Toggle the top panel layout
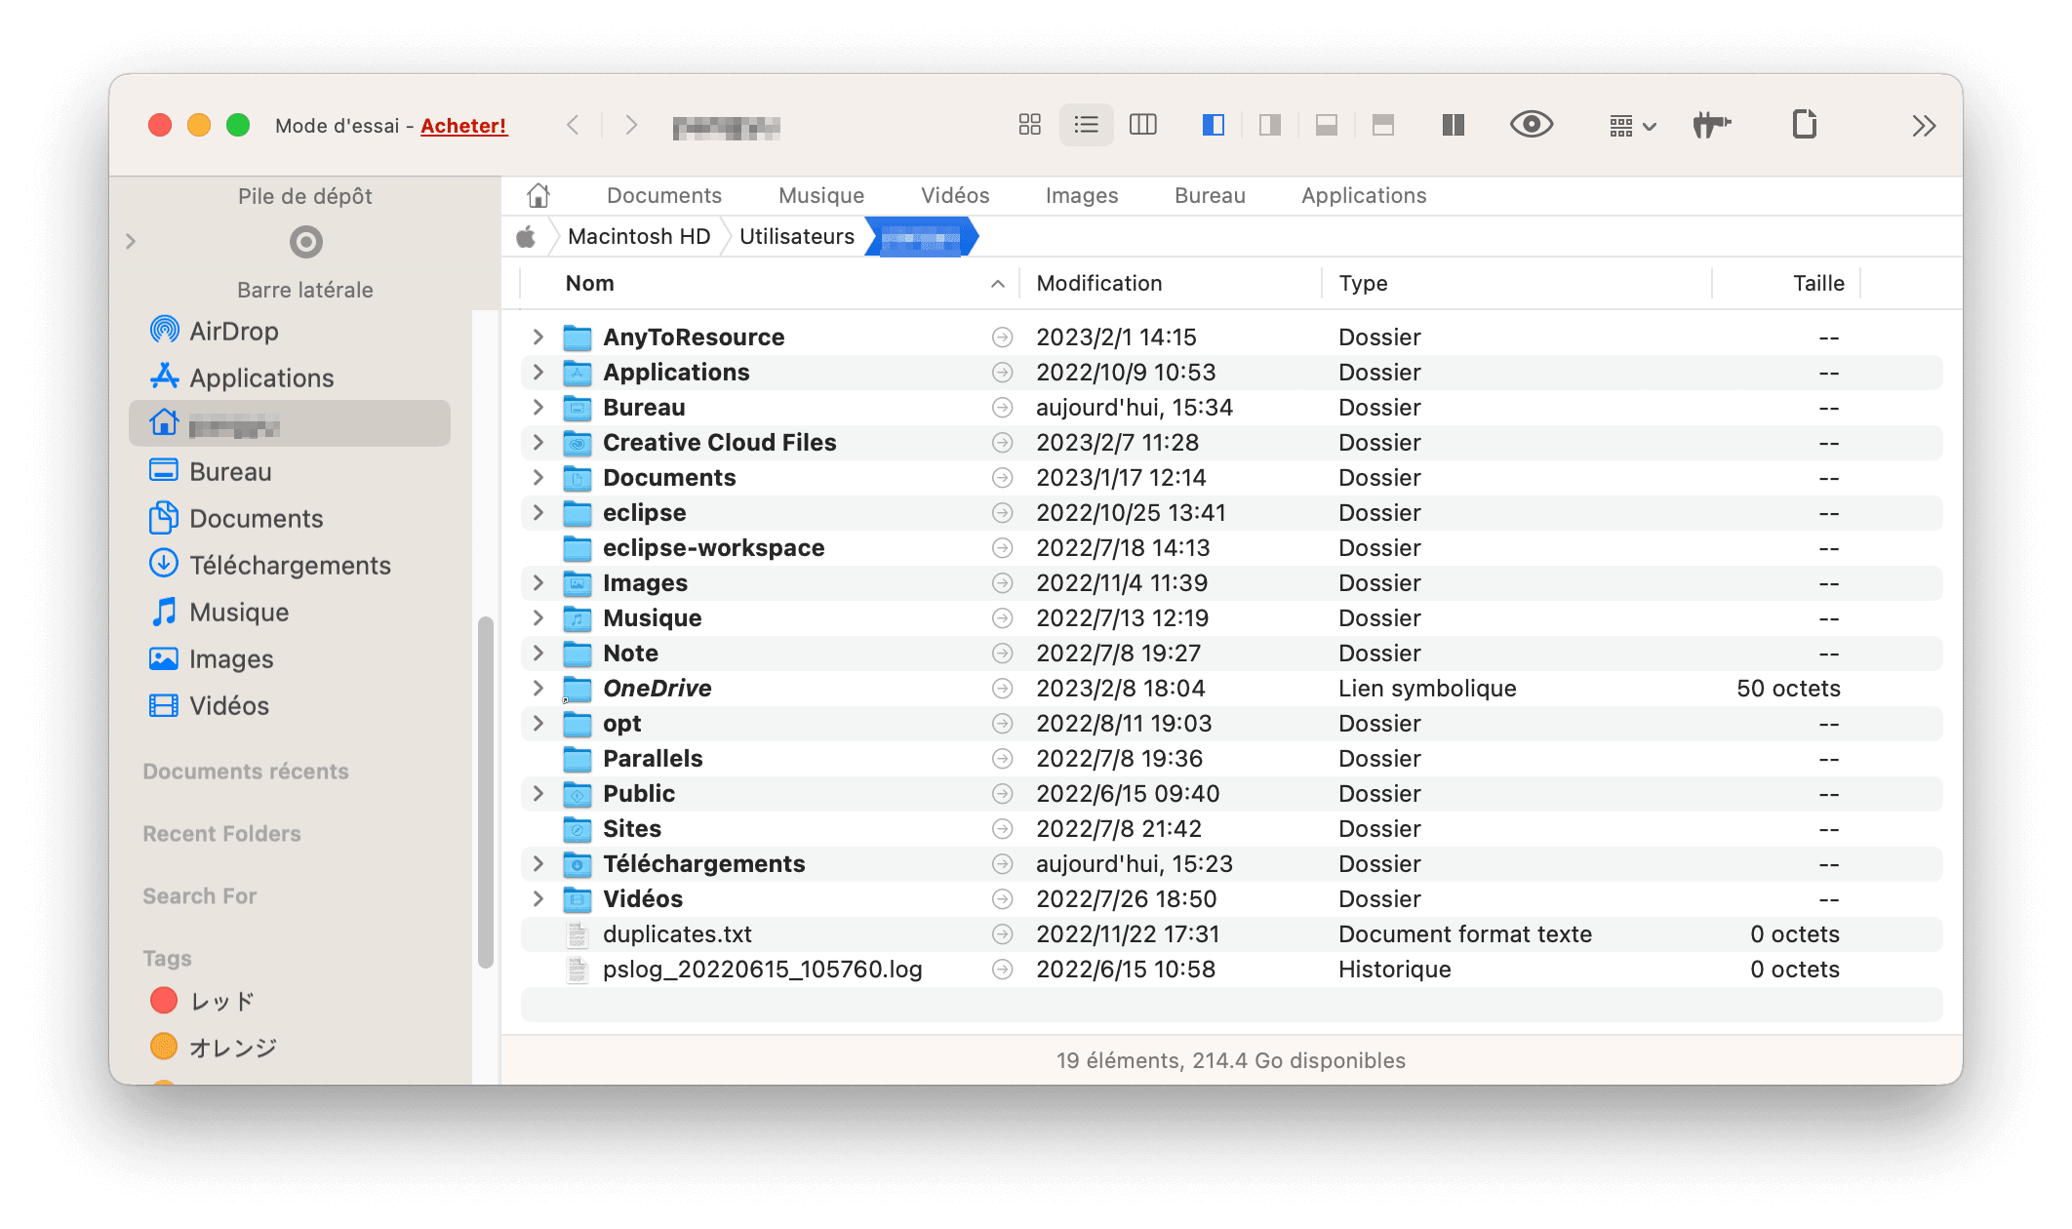Image resolution: width=2072 pixels, height=1229 pixels. pos(1382,125)
